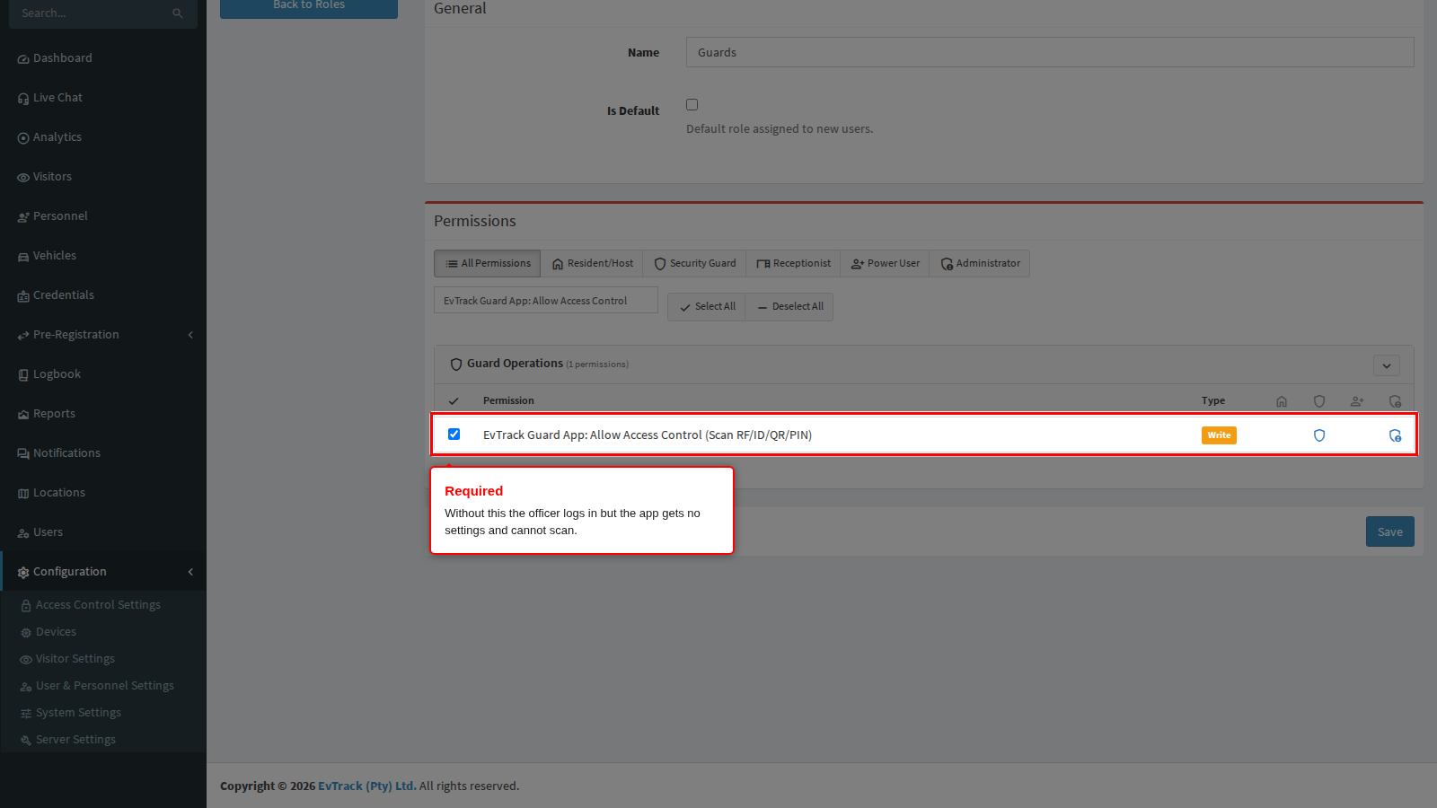Screen dimensions: 1437x808
Task: Switch to the Receptionist tab
Action: pyautogui.click(x=793, y=264)
